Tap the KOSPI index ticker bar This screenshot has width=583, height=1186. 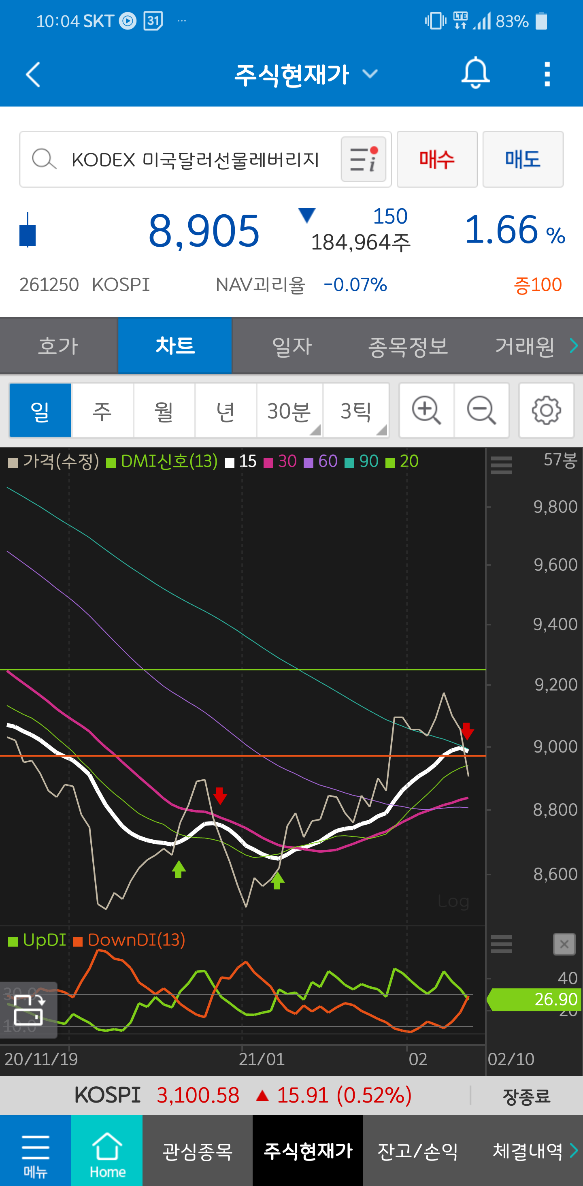(x=291, y=1095)
